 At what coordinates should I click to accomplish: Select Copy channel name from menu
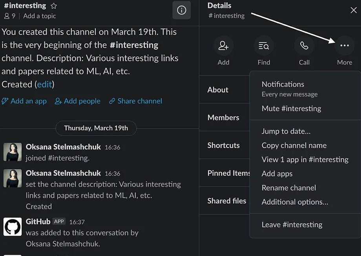click(294, 145)
